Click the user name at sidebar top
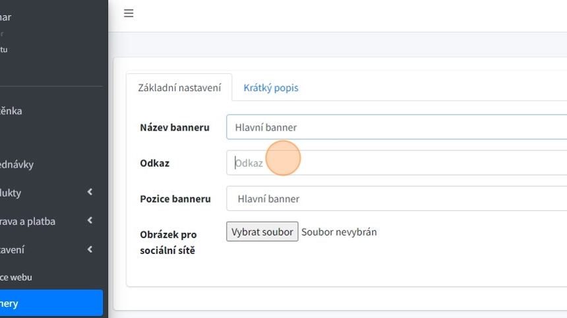 [x=7, y=17]
